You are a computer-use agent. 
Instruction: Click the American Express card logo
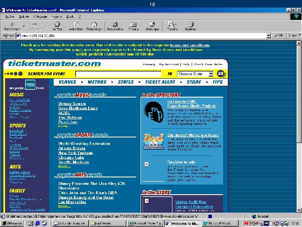(31, 84)
